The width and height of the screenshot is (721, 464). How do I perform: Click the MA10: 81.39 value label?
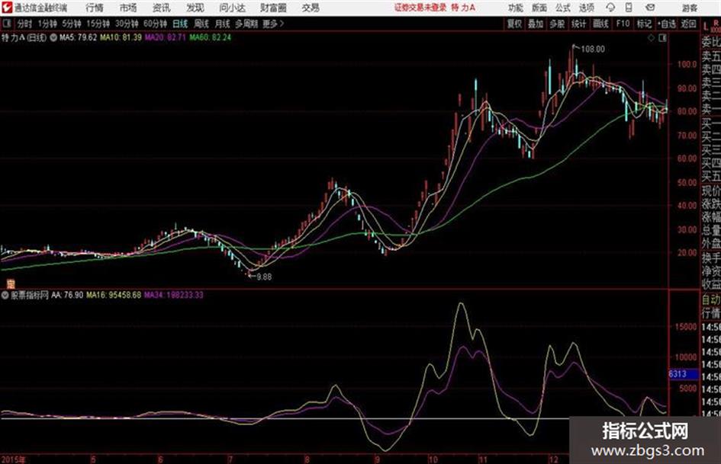(x=121, y=37)
